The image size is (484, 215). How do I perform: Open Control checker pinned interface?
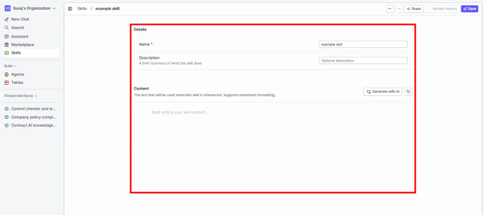tap(34, 109)
